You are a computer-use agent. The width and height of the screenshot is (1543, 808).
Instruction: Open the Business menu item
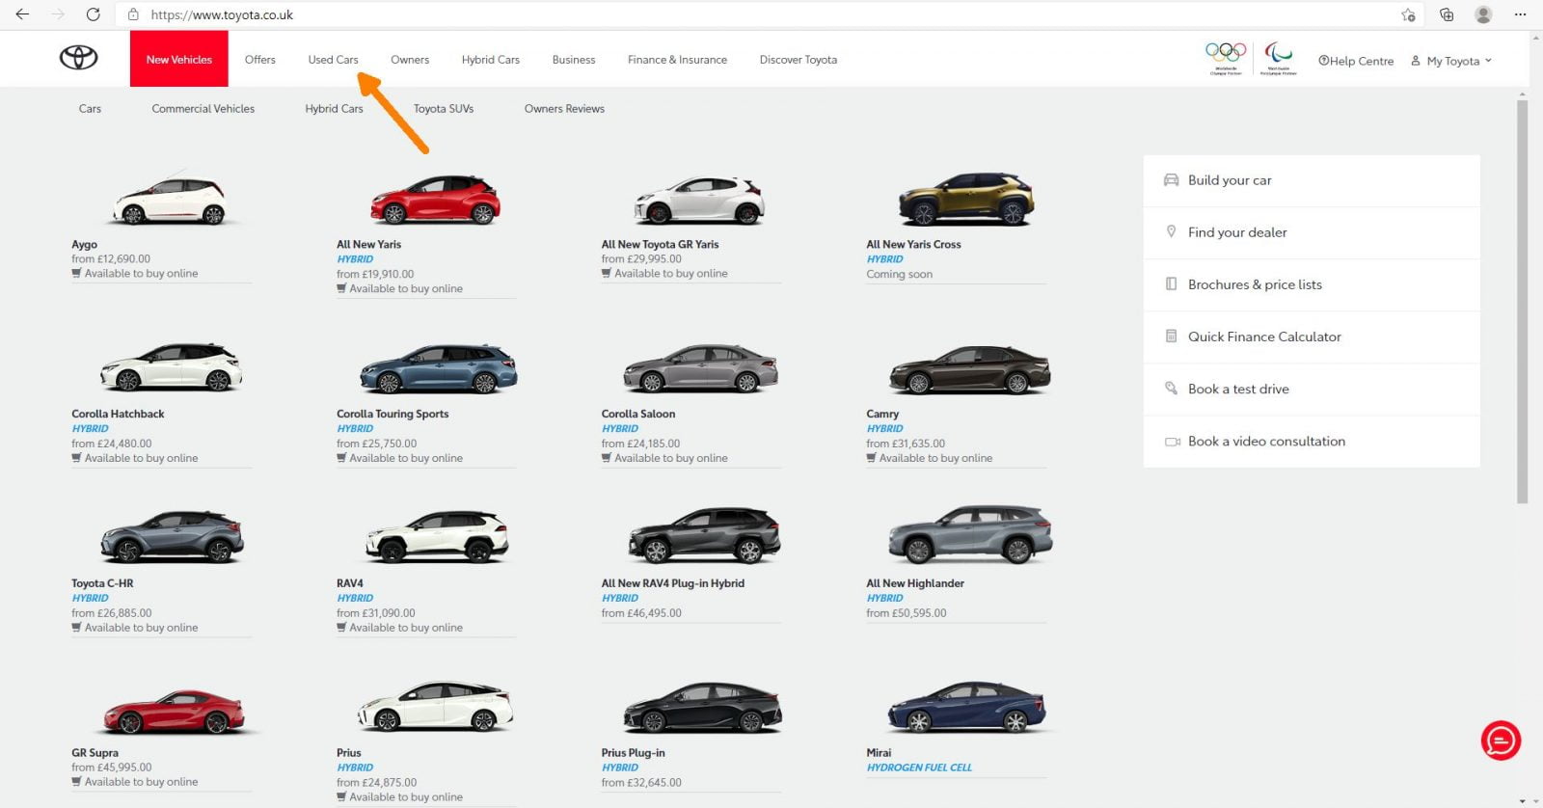573,59
